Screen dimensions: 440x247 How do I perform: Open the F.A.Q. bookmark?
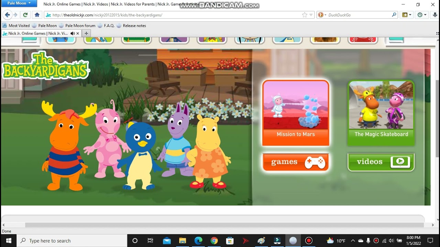tap(106, 25)
